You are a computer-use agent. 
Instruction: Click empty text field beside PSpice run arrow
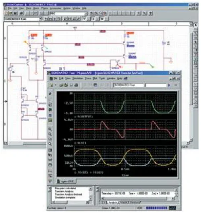(x=156, y=85)
